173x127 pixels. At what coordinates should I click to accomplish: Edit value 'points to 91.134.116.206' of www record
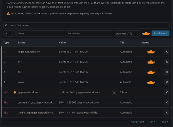[x=73, y=82]
